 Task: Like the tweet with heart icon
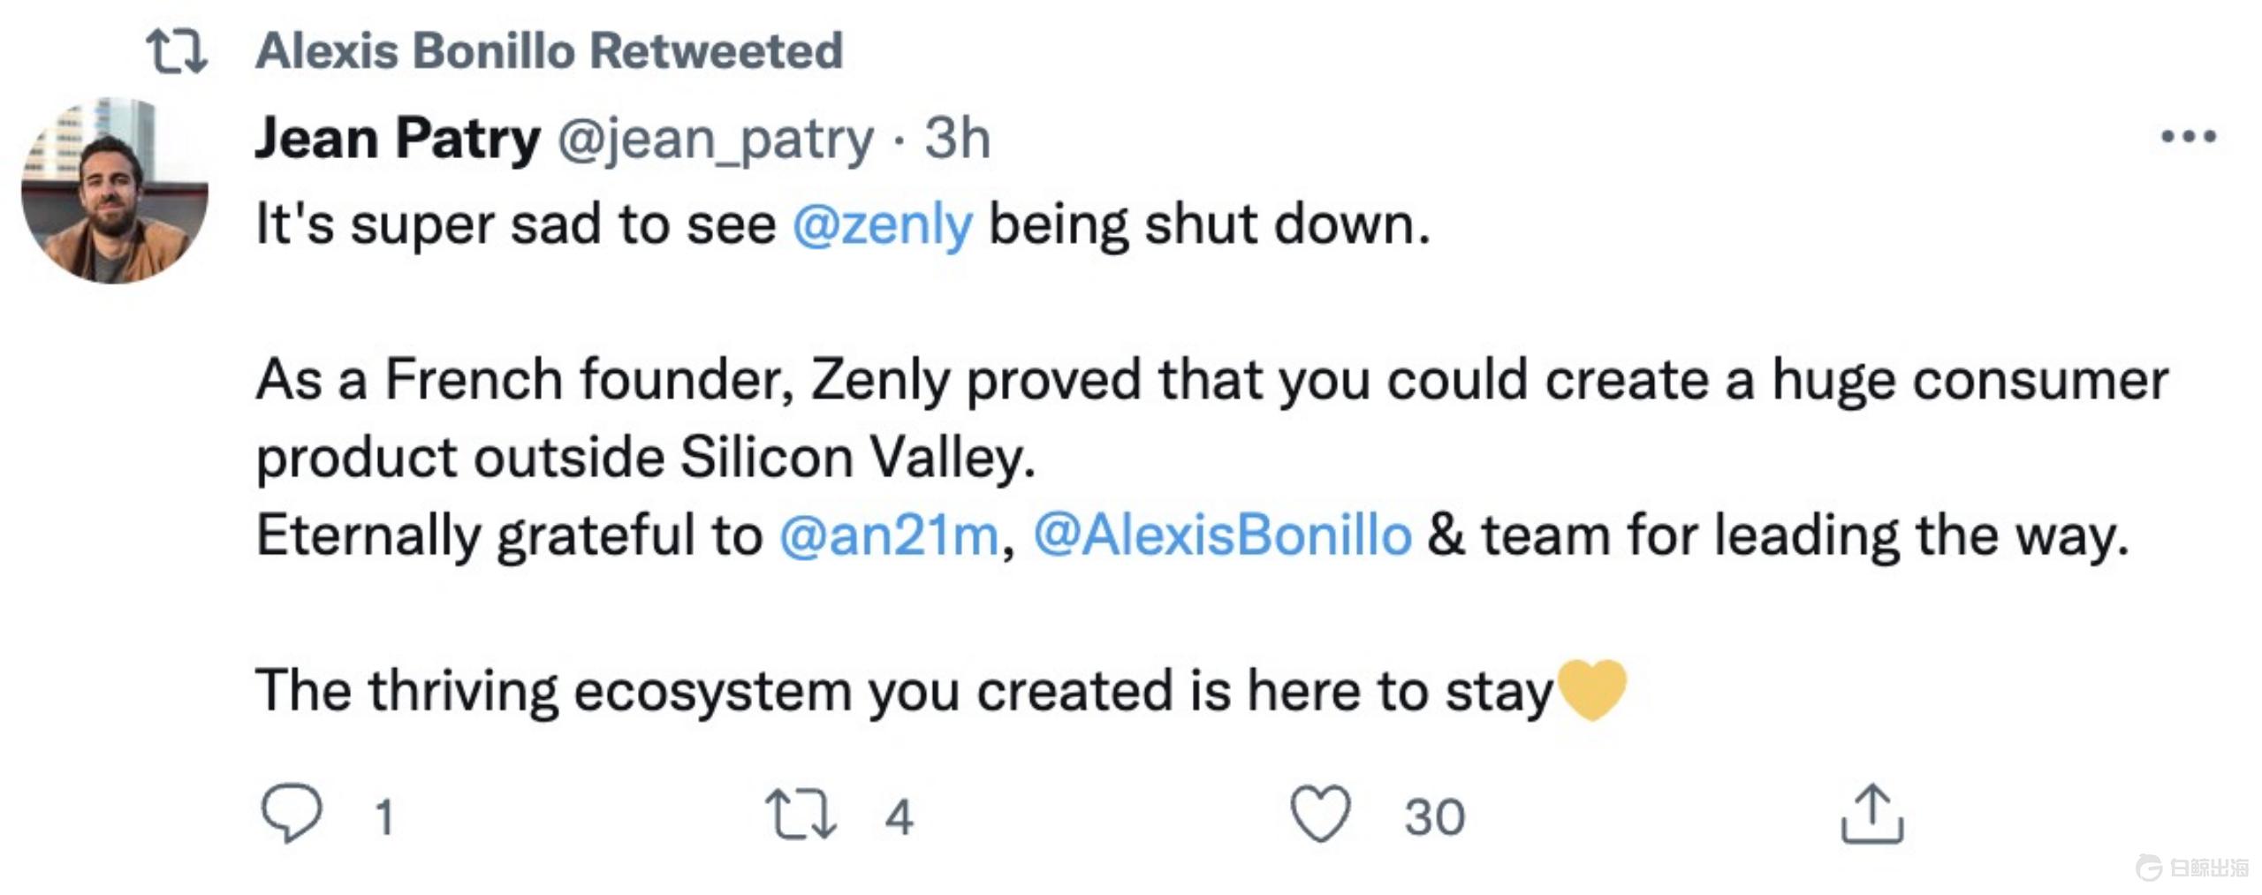tap(1320, 814)
